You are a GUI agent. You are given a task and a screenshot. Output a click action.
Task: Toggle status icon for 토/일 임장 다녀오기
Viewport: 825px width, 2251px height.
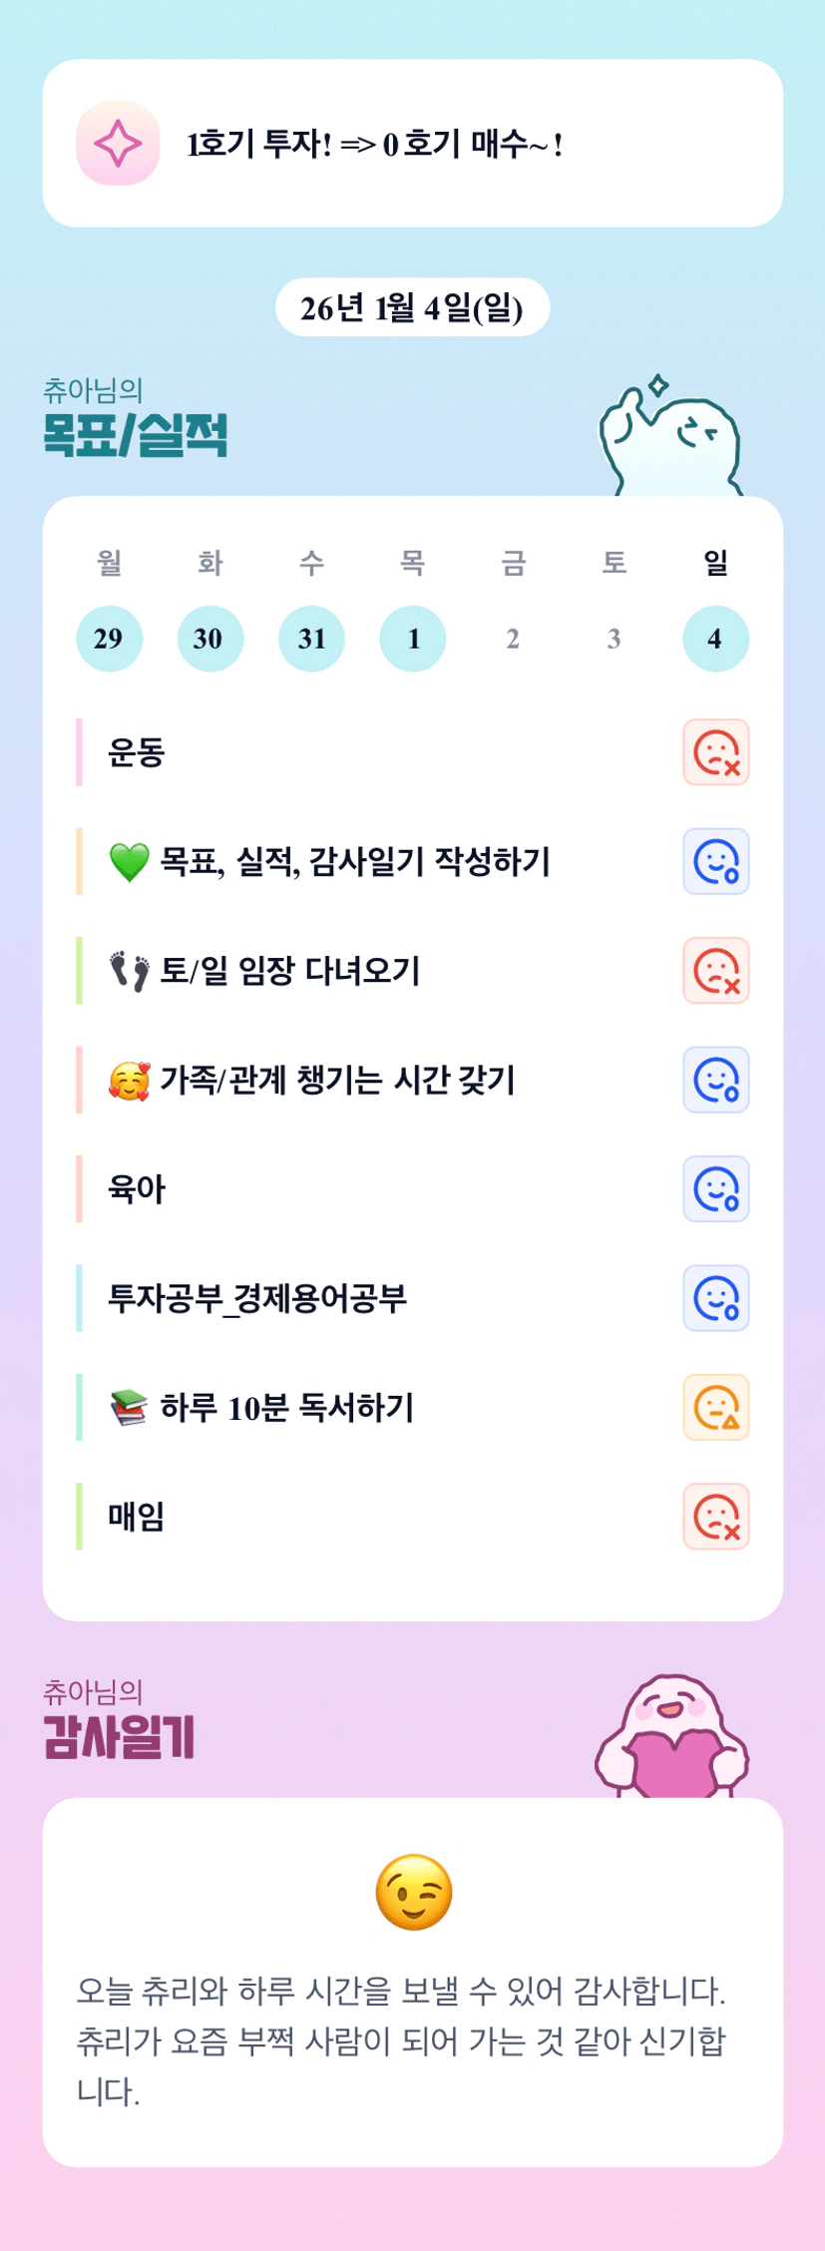point(715,971)
